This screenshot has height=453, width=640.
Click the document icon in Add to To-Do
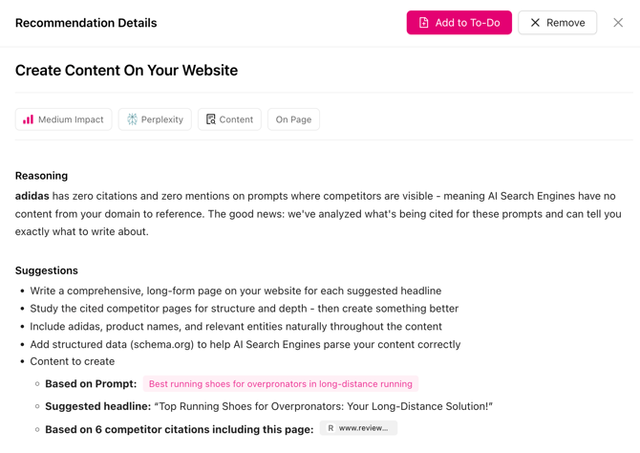pyautogui.click(x=424, y=23)
